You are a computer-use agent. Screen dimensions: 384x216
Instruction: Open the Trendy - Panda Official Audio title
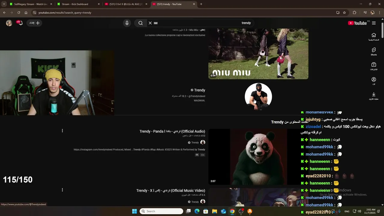pos(172,131)
